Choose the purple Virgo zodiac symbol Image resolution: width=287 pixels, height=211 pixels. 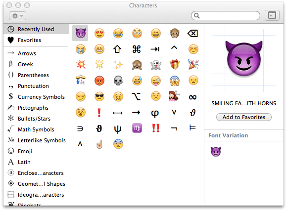click(x=137, y=128)
